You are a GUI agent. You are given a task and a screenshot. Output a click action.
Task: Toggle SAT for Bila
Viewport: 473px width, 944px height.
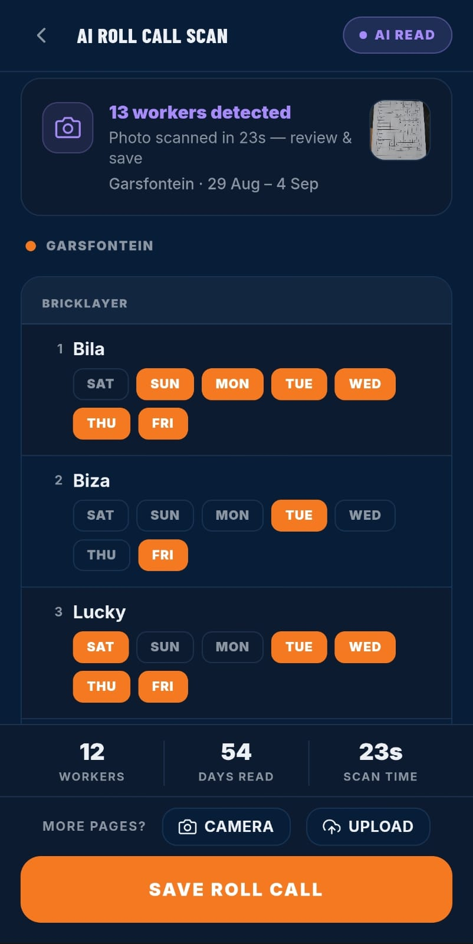[x=101, y=384]
